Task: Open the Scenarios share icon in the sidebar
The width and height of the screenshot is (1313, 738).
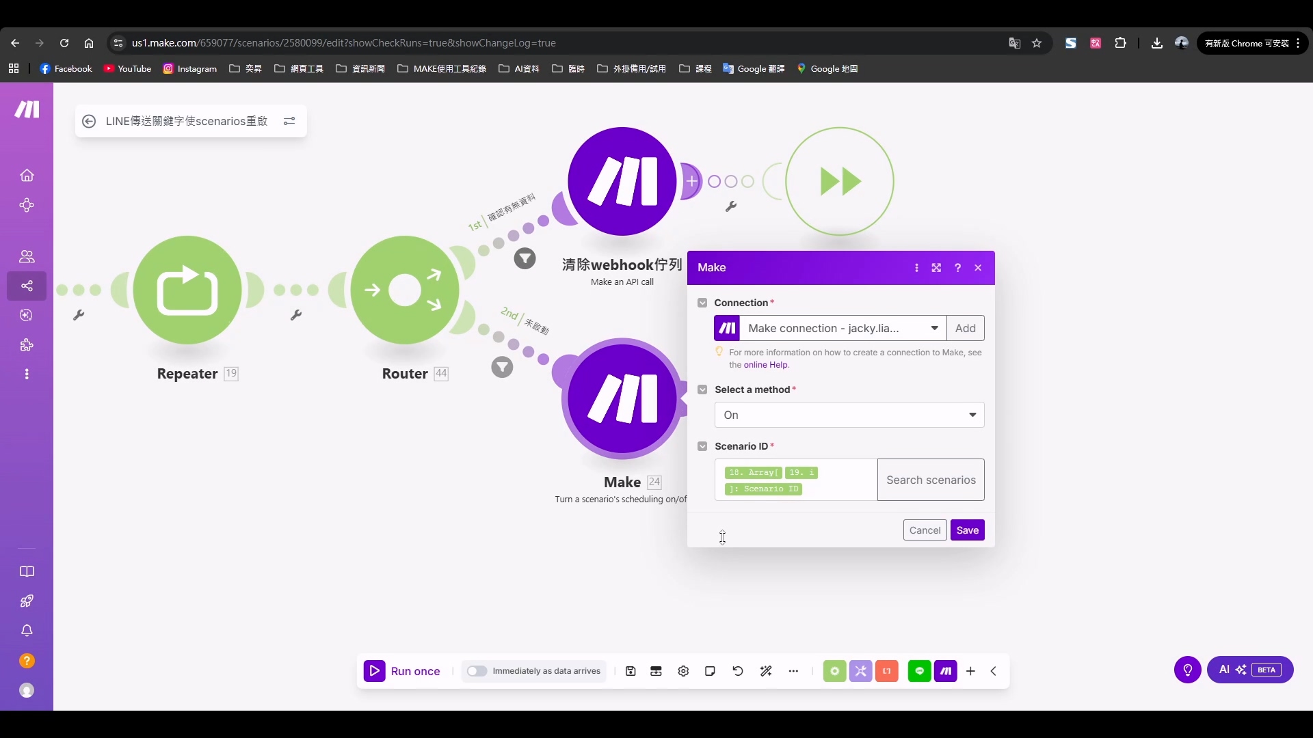Action: coord(27,286)
